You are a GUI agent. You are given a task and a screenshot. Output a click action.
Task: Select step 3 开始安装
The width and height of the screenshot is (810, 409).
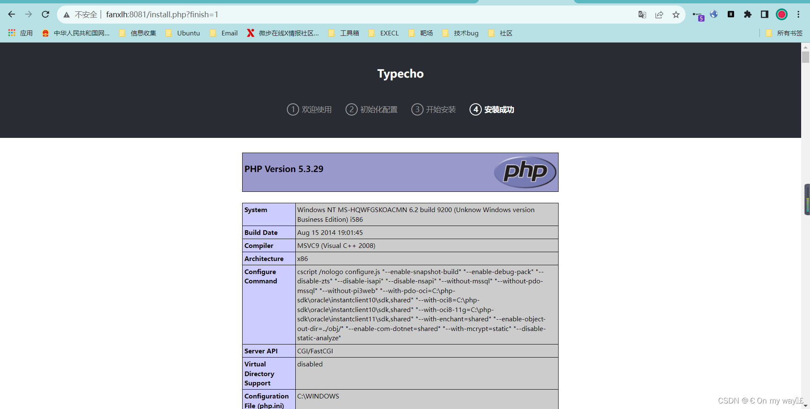click(x=434, y=110)
